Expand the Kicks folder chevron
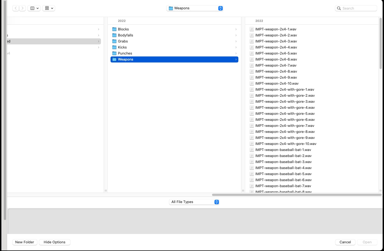Image resolution: width=384 pixels, height=251 pixels. 236,47
